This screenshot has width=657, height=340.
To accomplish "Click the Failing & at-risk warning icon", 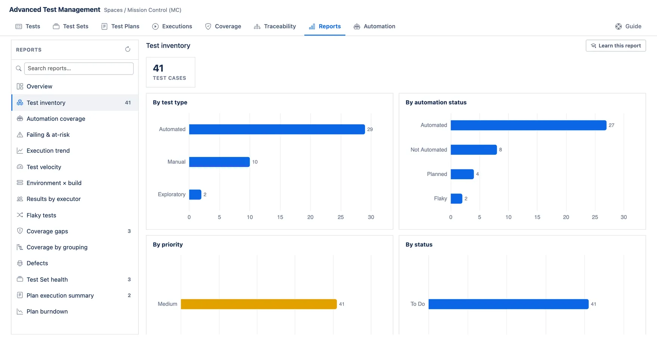I will point(20,135).
